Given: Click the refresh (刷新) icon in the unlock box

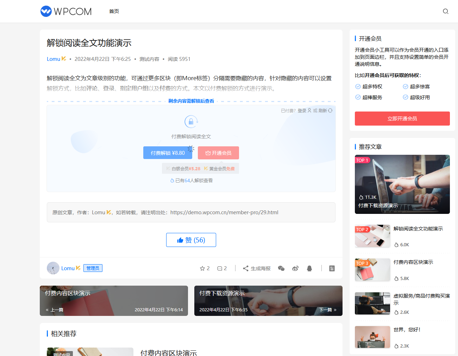Looking at the screenshot, I should pyautogui.click(x=330, y=110).
